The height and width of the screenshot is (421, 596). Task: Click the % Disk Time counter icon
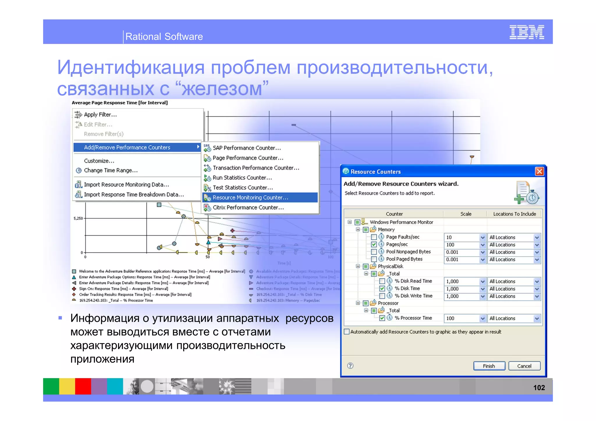coord(389,288)
